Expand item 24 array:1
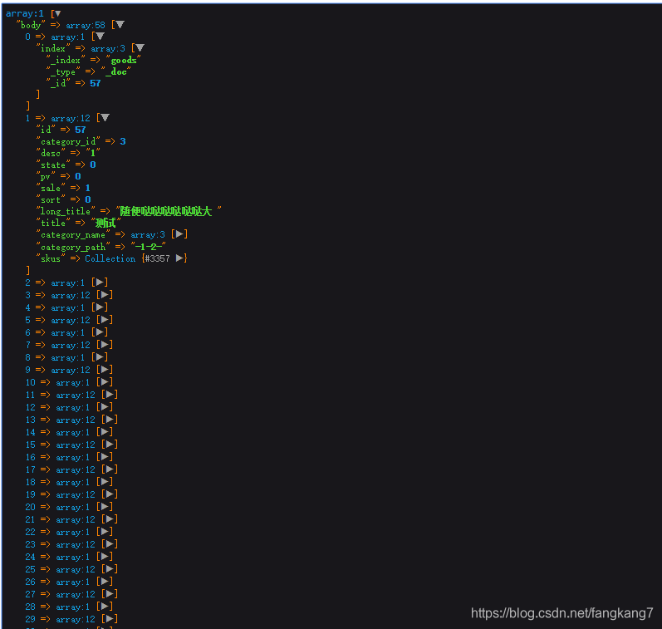 coord(105,557)
